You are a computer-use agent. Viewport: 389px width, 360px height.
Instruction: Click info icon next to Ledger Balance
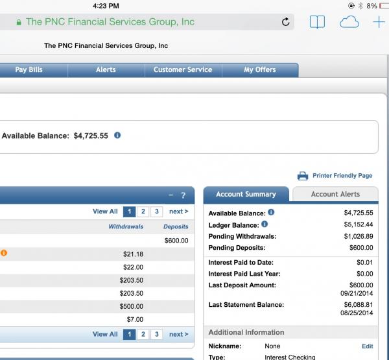(264, 224)
